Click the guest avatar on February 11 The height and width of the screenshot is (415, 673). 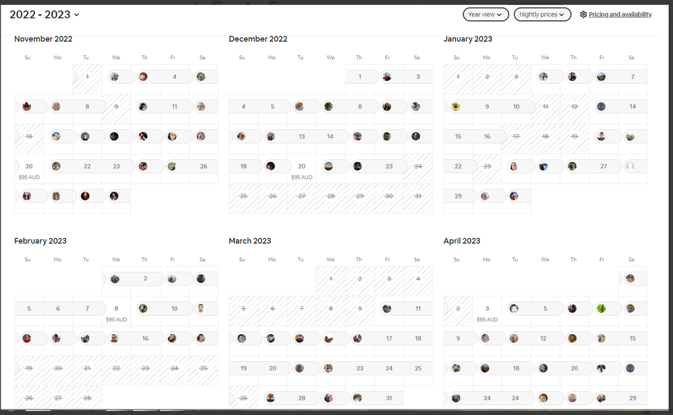[201, 308]
